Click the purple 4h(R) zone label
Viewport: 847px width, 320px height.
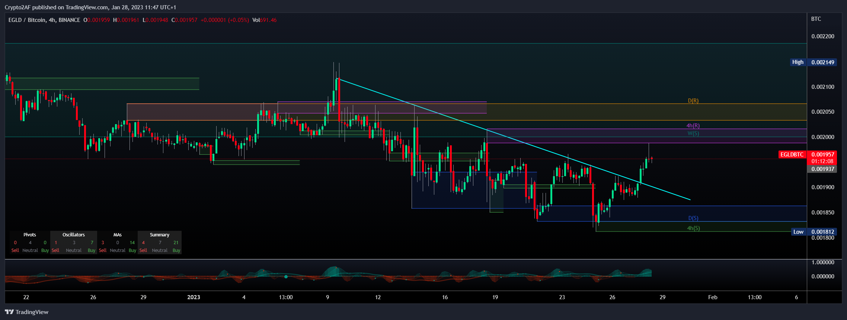693,126
